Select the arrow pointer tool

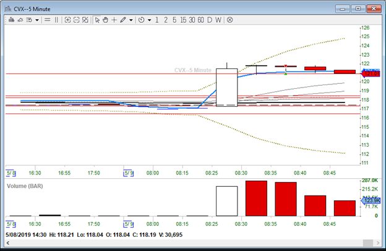97,20
